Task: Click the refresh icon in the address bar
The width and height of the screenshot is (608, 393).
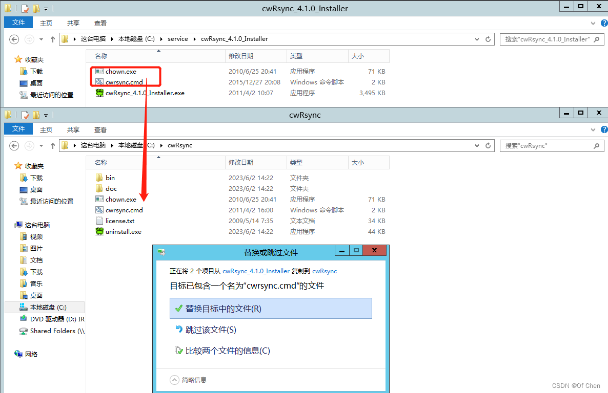Action: (x=488, y=39)
